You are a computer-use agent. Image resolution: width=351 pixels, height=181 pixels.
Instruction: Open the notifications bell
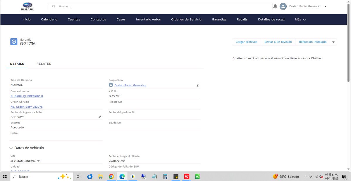(x=275, y=6)
